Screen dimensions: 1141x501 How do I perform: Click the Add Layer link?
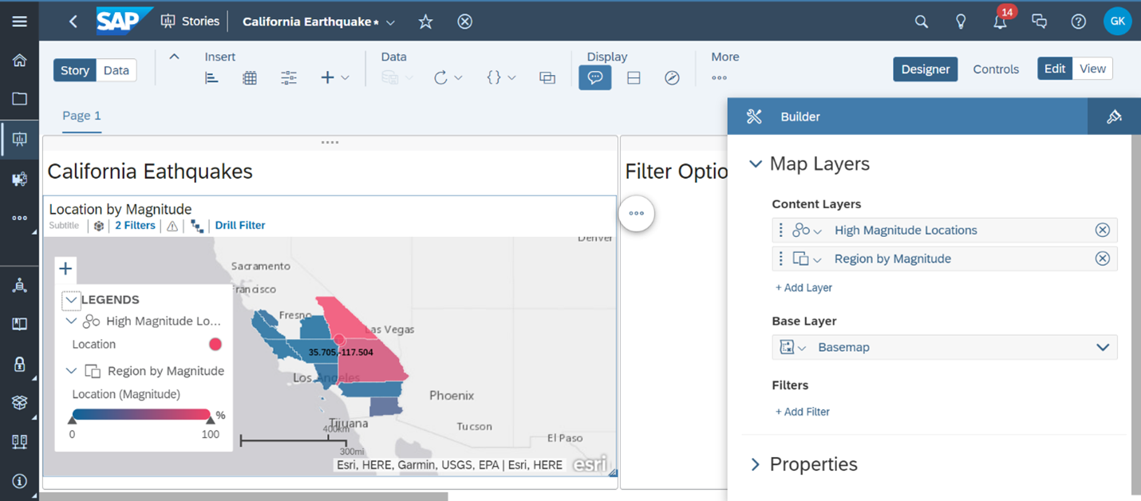click(803, 287)
